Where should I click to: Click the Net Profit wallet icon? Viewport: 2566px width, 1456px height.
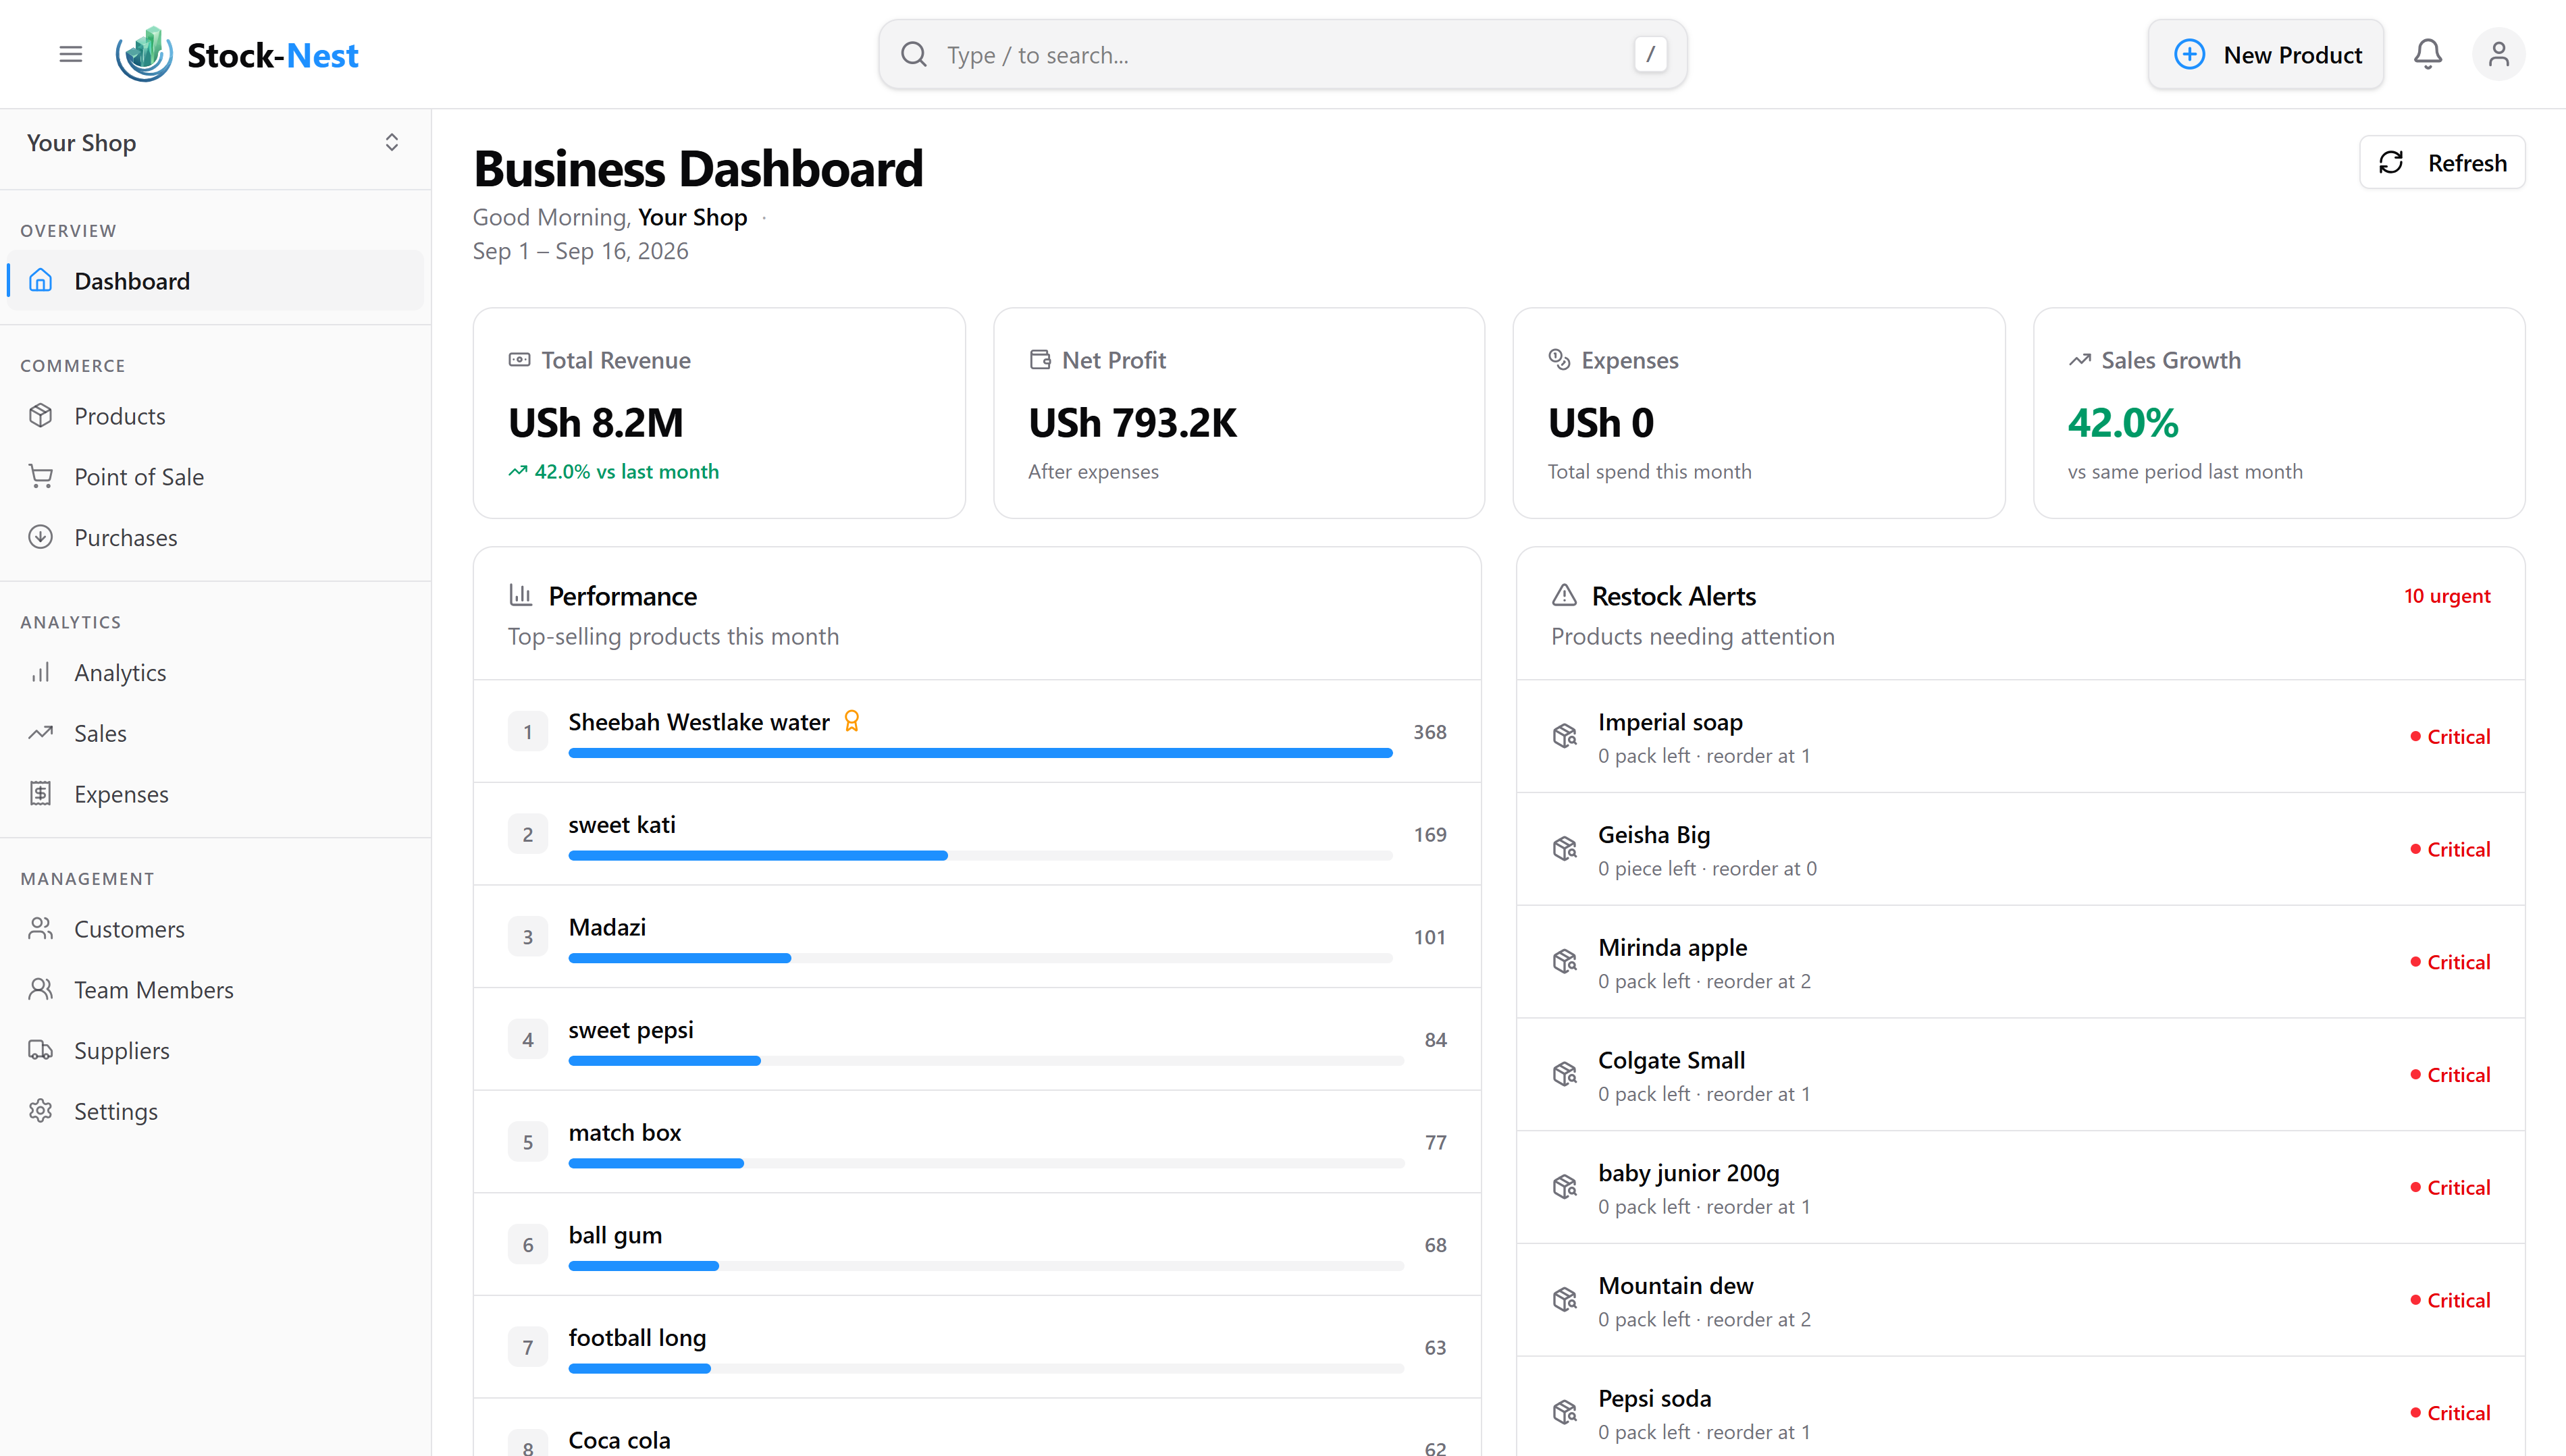pyautogui.click(x=1041, y=360)
